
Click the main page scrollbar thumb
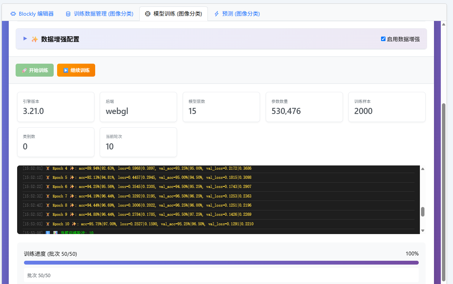click(x=443, y=192)
